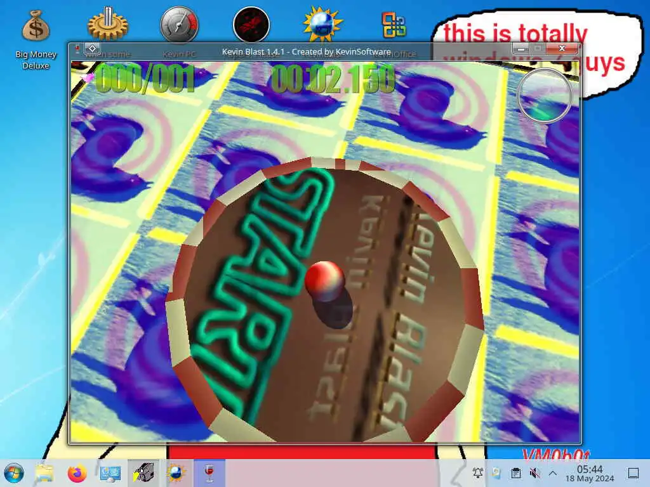Open the file manager in taskbar

coord(44,473)
